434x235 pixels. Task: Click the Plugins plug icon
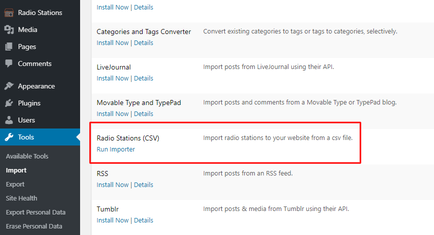pyautogui.click(x=9, y=103)
